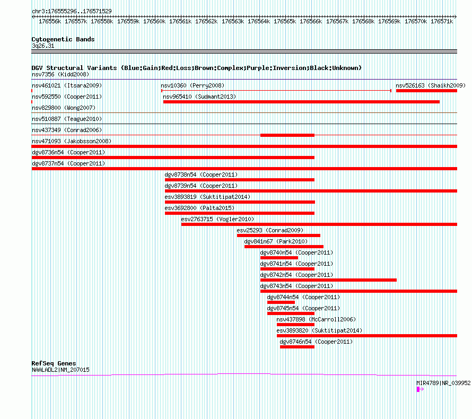Click the 176562k ruler tick label
This screenshot has height=419, width=472.
[206, 21]
